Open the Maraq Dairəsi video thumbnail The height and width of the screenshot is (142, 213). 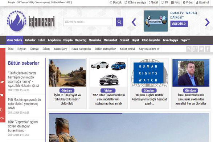tap(156, 21)
